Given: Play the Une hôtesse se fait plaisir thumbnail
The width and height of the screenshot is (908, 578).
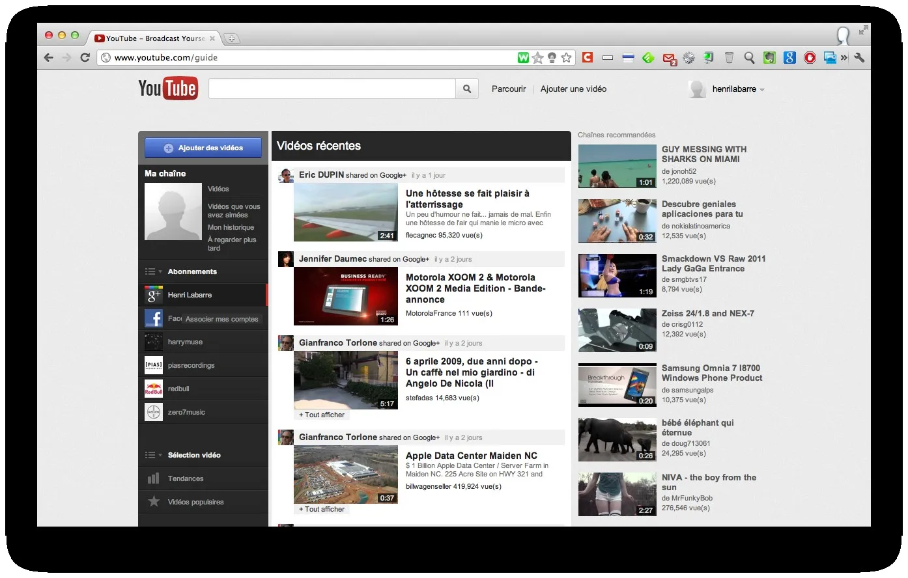Looking at the screenshot, I should (346, 212).
